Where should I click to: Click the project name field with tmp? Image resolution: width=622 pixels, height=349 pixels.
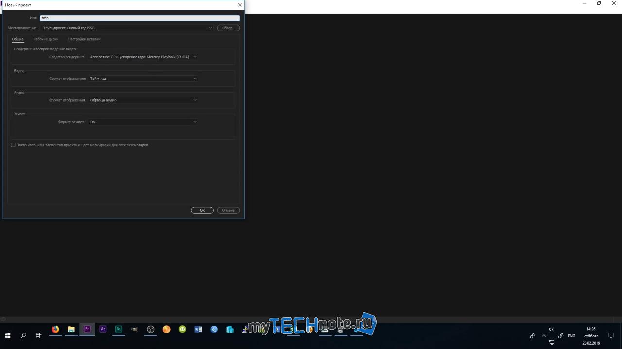point(140,18)
